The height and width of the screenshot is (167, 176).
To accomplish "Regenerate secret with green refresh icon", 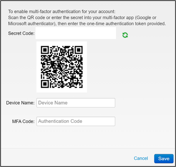I will tap(125, 35).
